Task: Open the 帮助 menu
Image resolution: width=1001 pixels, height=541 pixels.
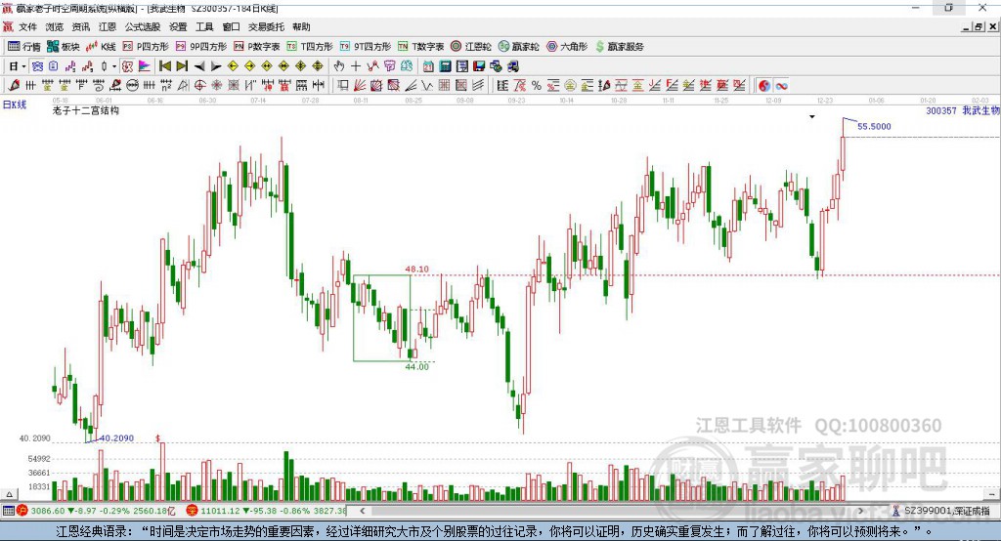Action: coord(301,26)
